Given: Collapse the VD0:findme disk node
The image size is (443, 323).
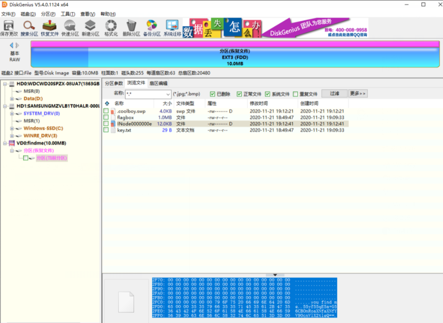Looking at the screenshot, I should pyautogui.click(x=5, y=144).
